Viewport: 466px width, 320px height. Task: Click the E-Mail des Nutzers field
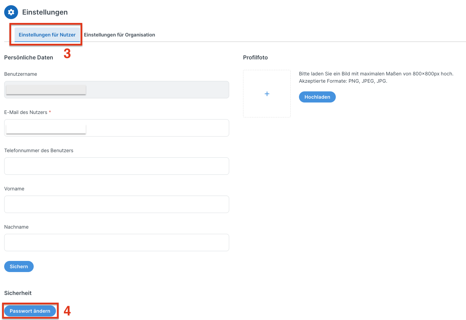click(x=117, y=128)
